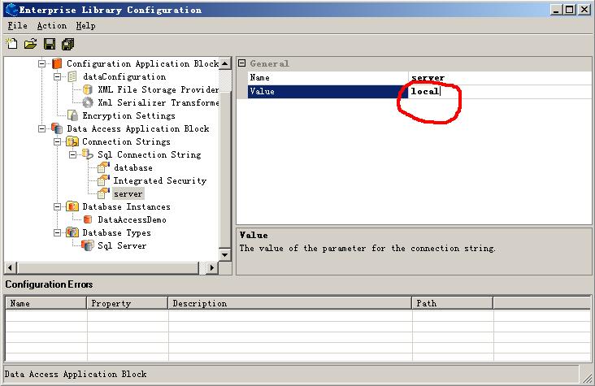Collapse the General property category
The height and width of the screenshot is (386, 595).
[241, 63]
